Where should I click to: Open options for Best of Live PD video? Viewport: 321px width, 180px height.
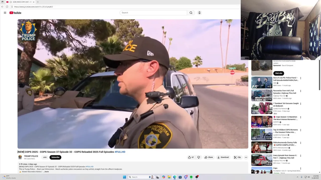click(301, 78)
